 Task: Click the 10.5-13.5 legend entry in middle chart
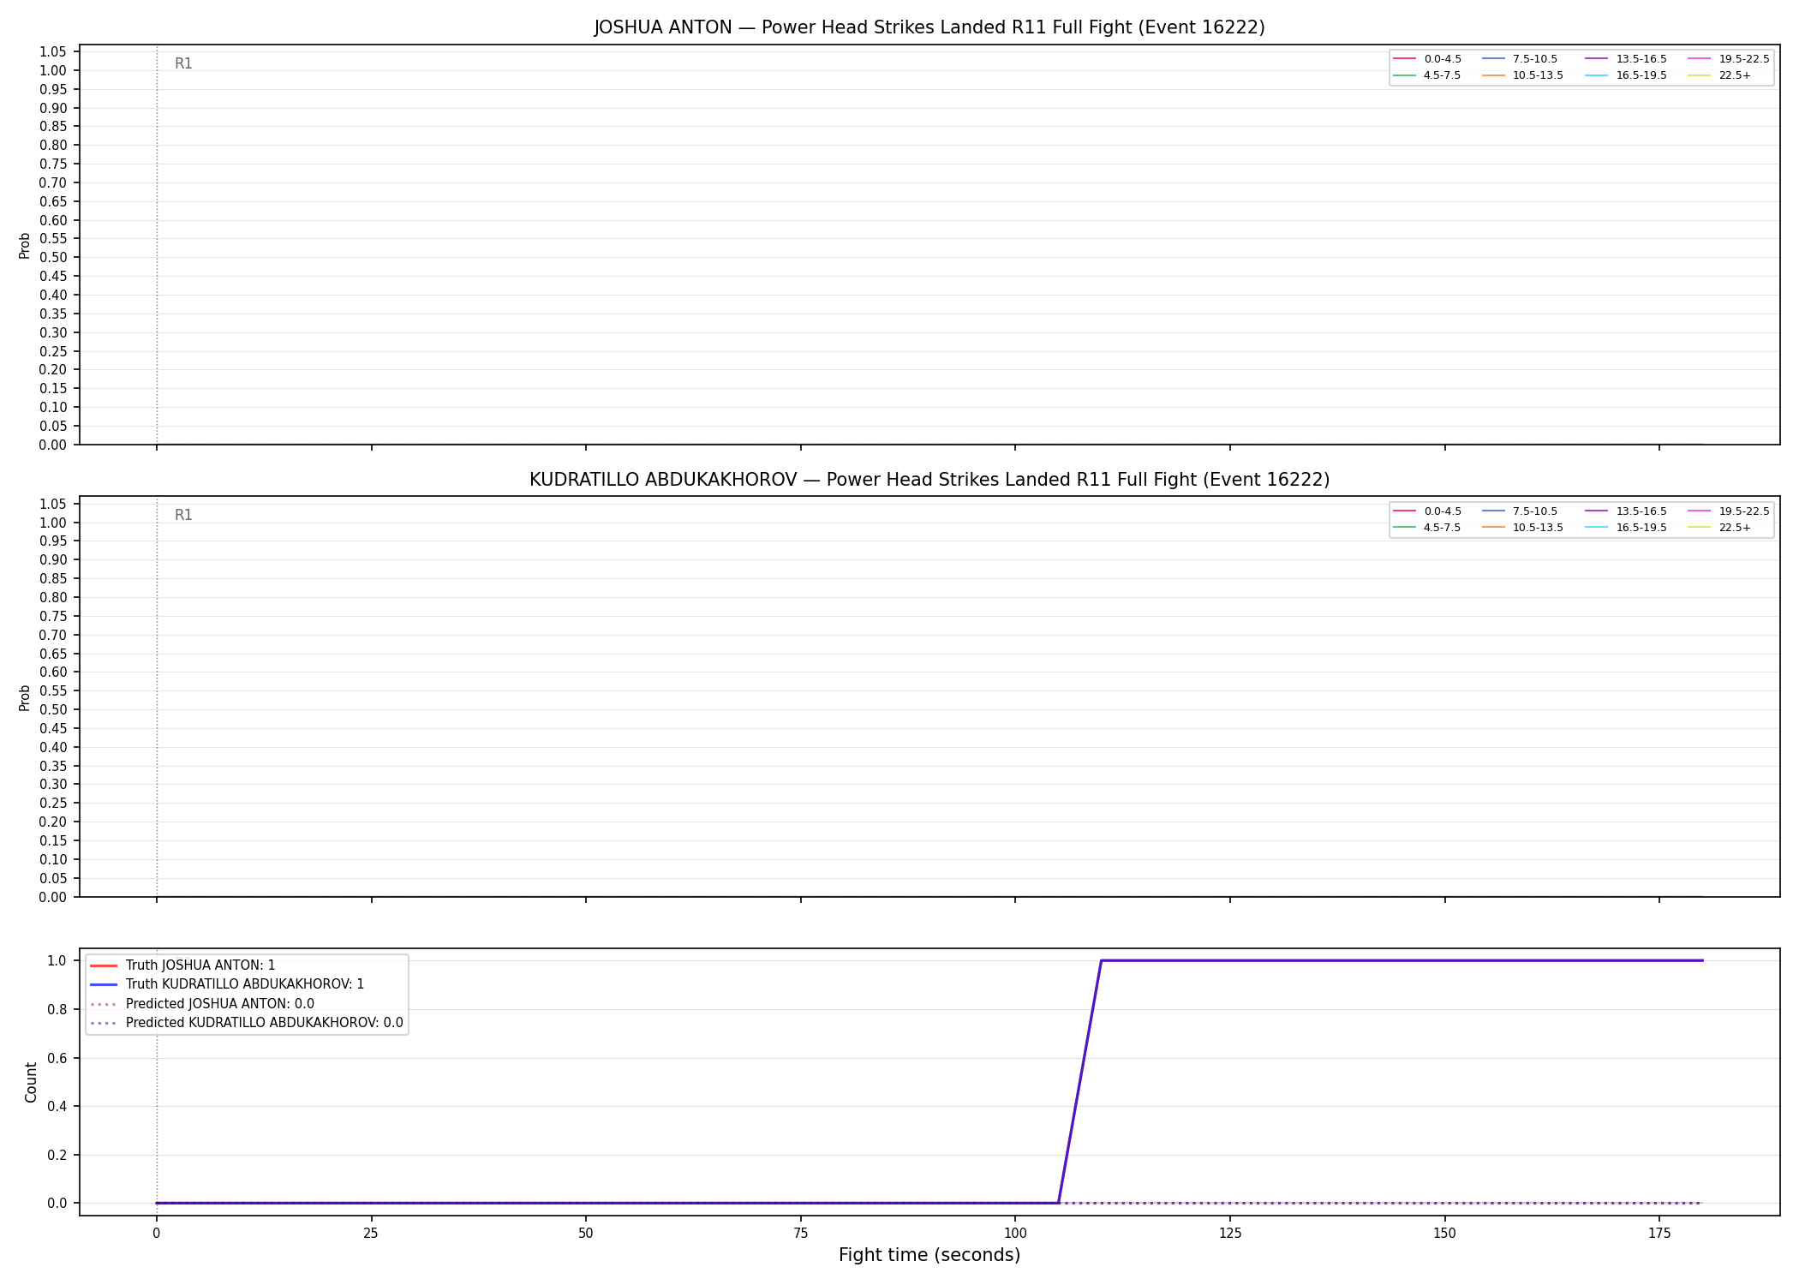click(x=1522, y=528)
